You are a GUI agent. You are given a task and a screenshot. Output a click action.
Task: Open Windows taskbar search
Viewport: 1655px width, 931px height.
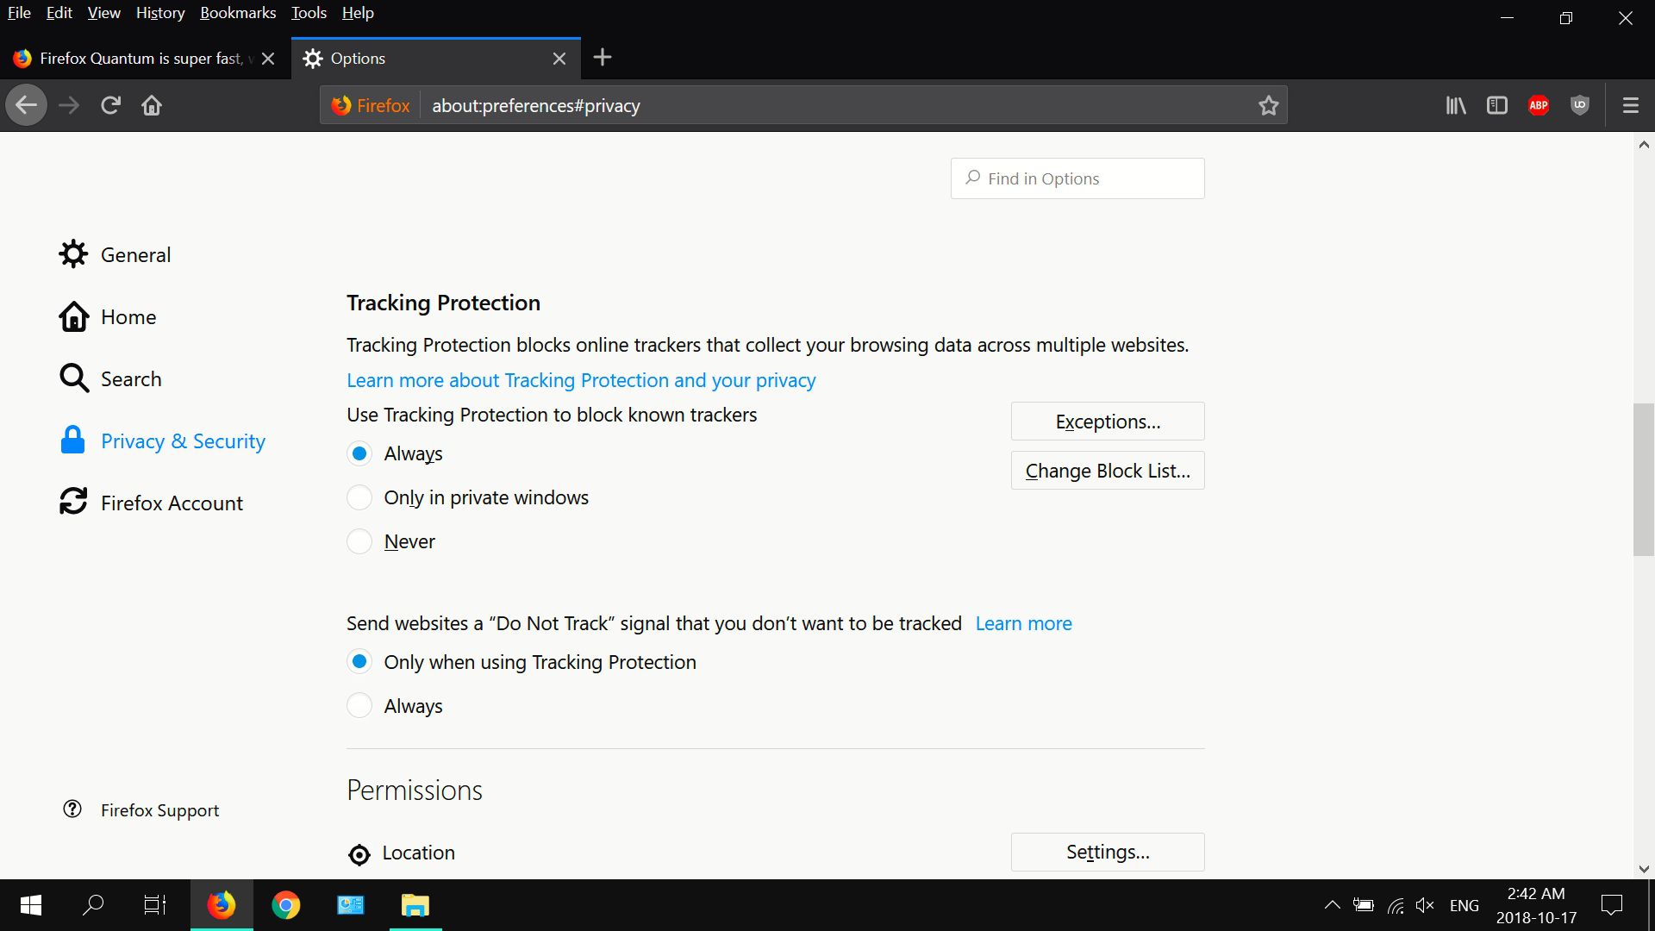click(93, 905)
